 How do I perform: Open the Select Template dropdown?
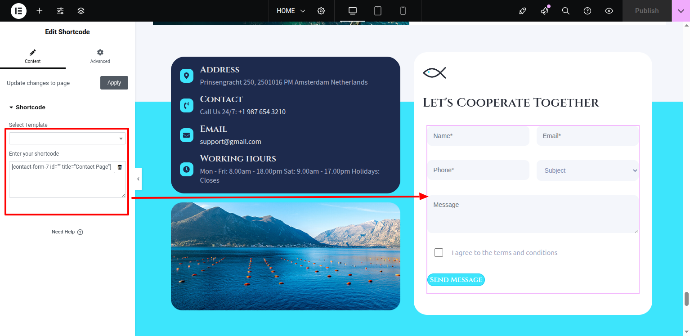pyautogui.click(x=67, y=139)
